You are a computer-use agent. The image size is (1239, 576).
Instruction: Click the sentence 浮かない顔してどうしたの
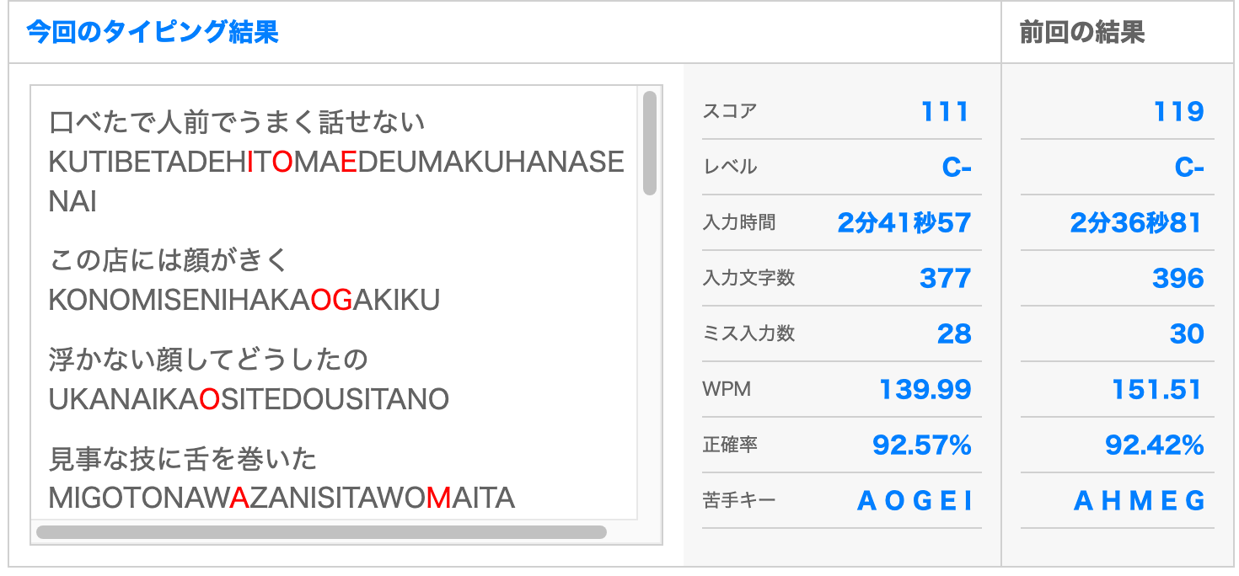click(x=208, y=360)
